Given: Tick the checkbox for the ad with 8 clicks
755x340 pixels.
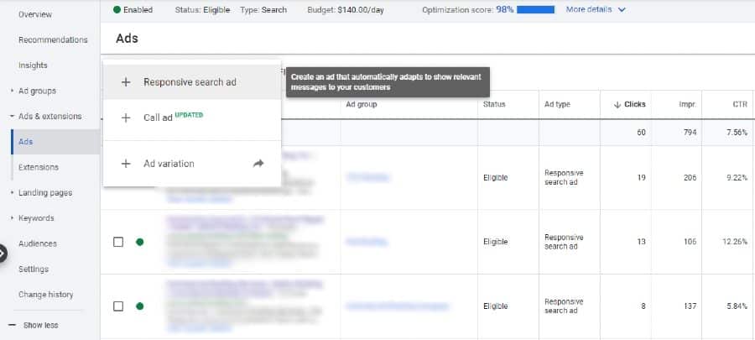Looking at the screenshot, I should tap(118, 306).
